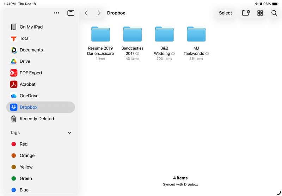Click the Recently Deleted trash icon
This screenshot has width=282, height=196.
14,119
